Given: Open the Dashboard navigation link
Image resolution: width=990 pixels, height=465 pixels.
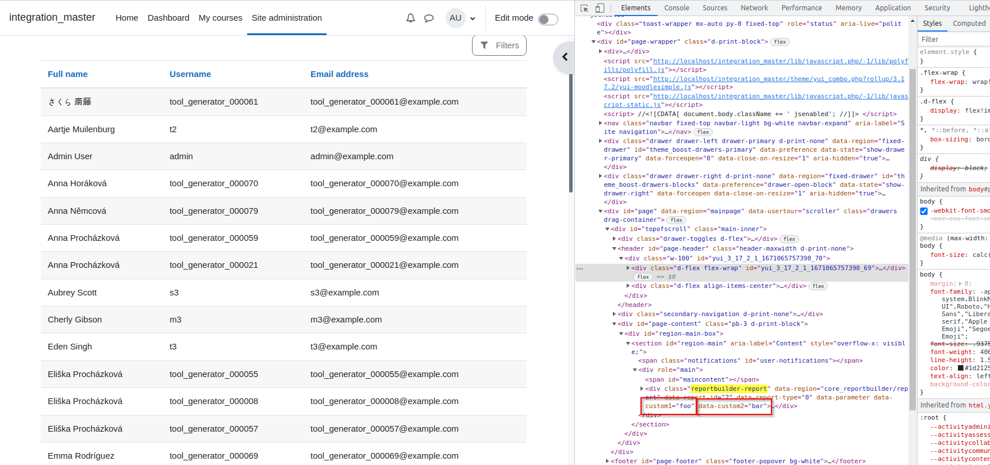Looking at the screenshot, I should click(168, 18).
